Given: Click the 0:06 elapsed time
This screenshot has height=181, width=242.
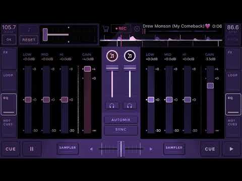Looking at the screenshot, I should [x=217, y=26].
